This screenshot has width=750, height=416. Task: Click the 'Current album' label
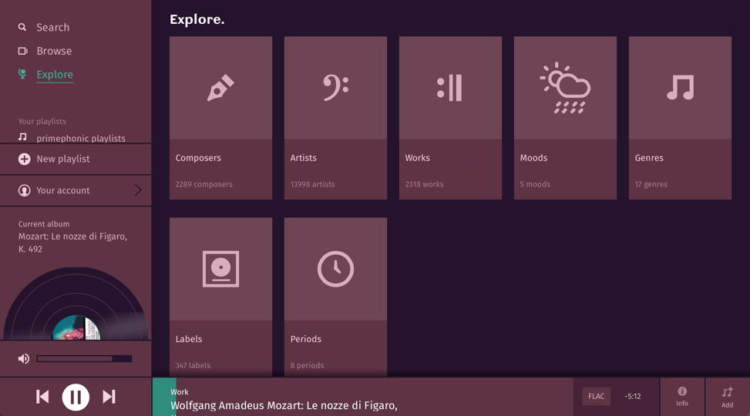click(x=43, y=223)
